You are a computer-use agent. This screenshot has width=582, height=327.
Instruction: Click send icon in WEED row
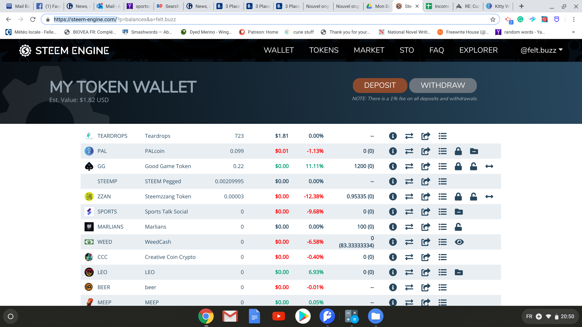pos(426,242)
